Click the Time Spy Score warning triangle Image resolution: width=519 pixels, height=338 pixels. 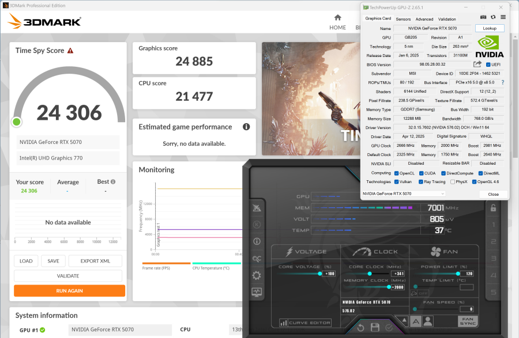(x=70, y=51)
